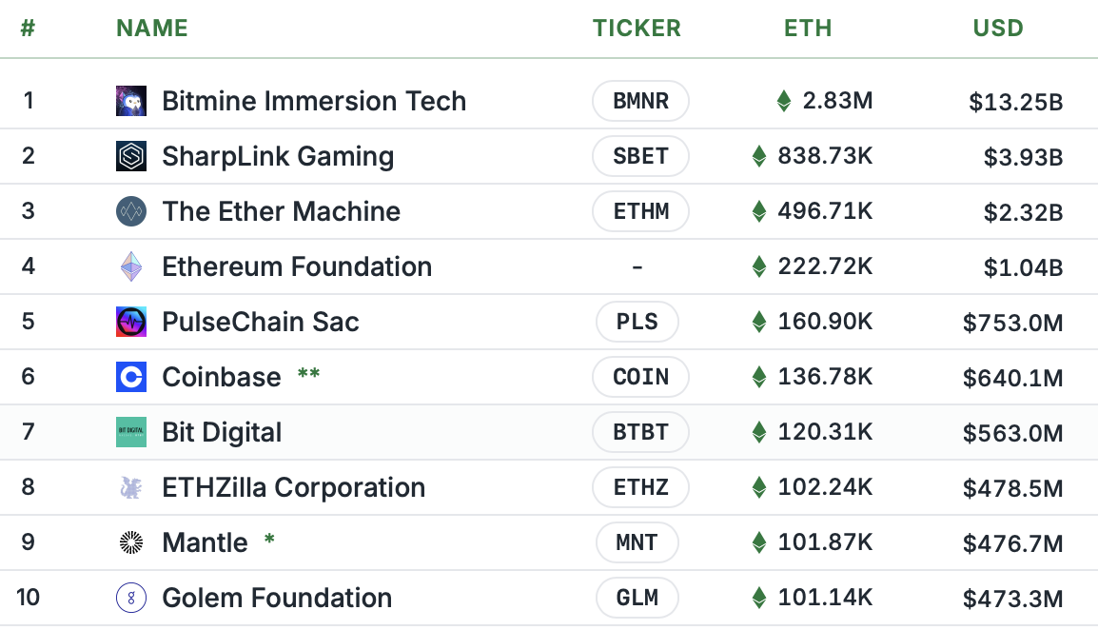
Task: Select the SharpLink Gaming logo
Action: tap(130, 156)
